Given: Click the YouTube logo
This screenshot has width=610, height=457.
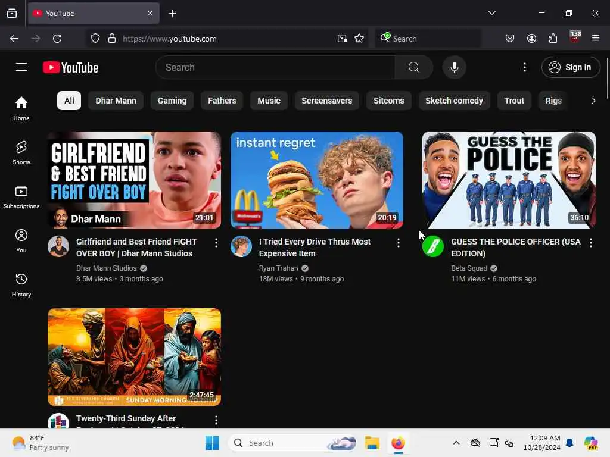Looking at the screenshot, I should pos(70,68).
